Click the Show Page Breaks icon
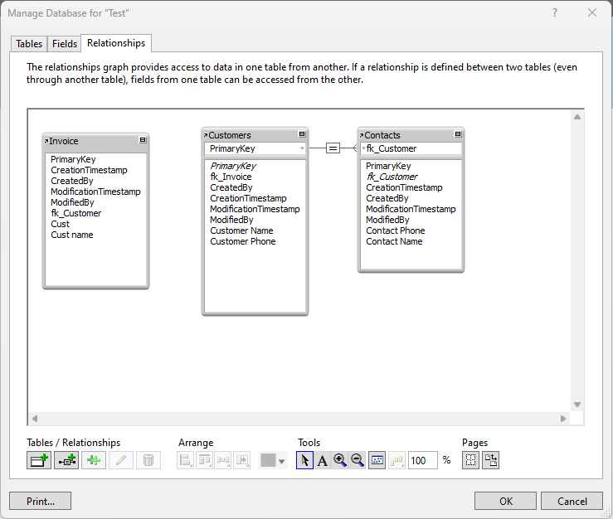The image size is (613, 519). [x=471, y=460]
